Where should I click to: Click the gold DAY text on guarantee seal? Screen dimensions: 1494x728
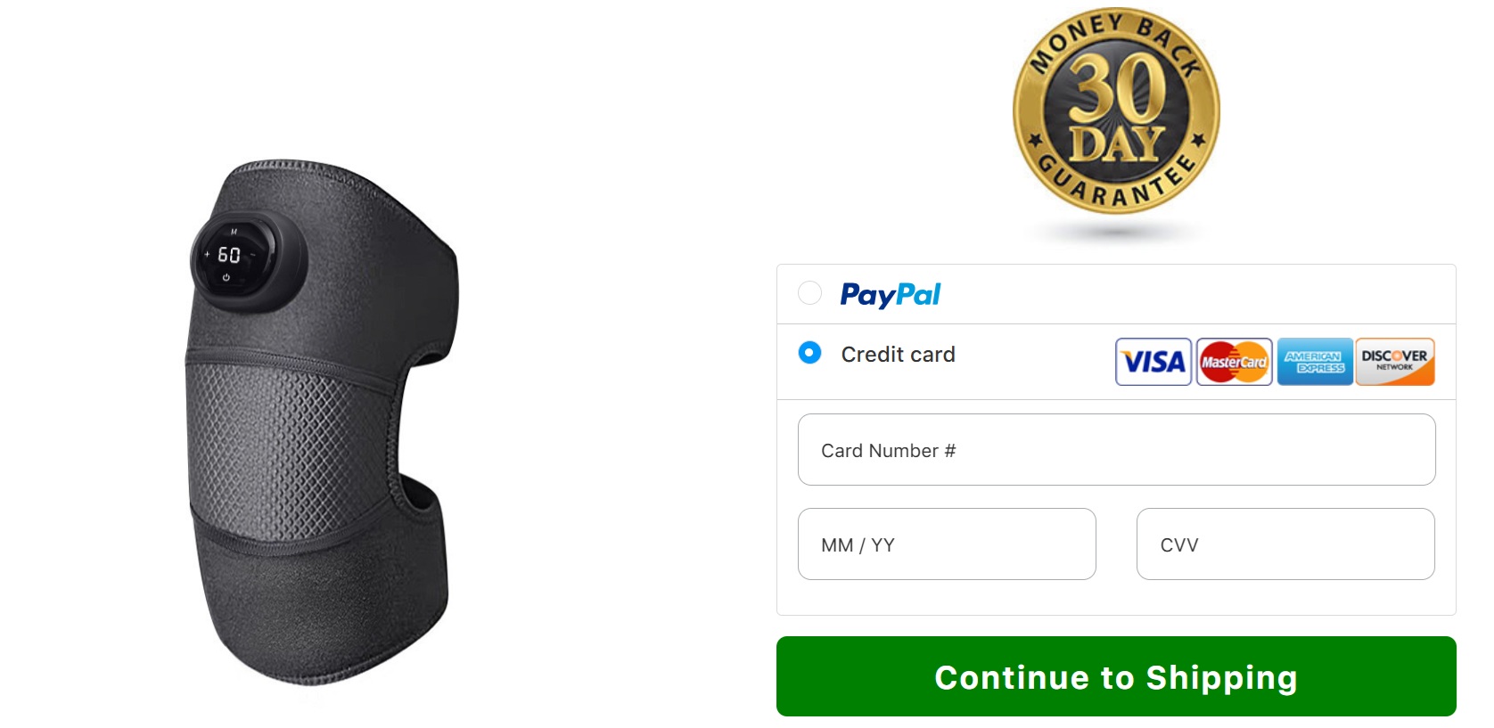point(1117,143)
